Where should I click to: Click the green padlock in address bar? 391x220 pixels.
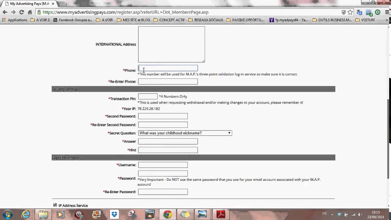click(39, 12)
